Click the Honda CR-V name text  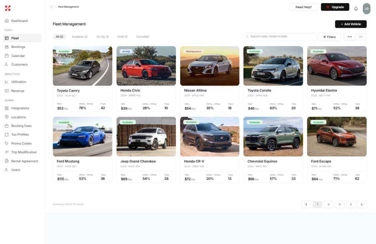tap(194, 161)
